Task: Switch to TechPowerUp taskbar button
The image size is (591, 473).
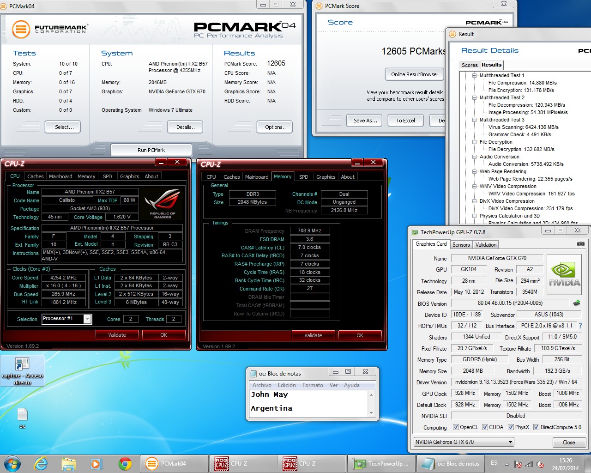Action: click(381, 464)
